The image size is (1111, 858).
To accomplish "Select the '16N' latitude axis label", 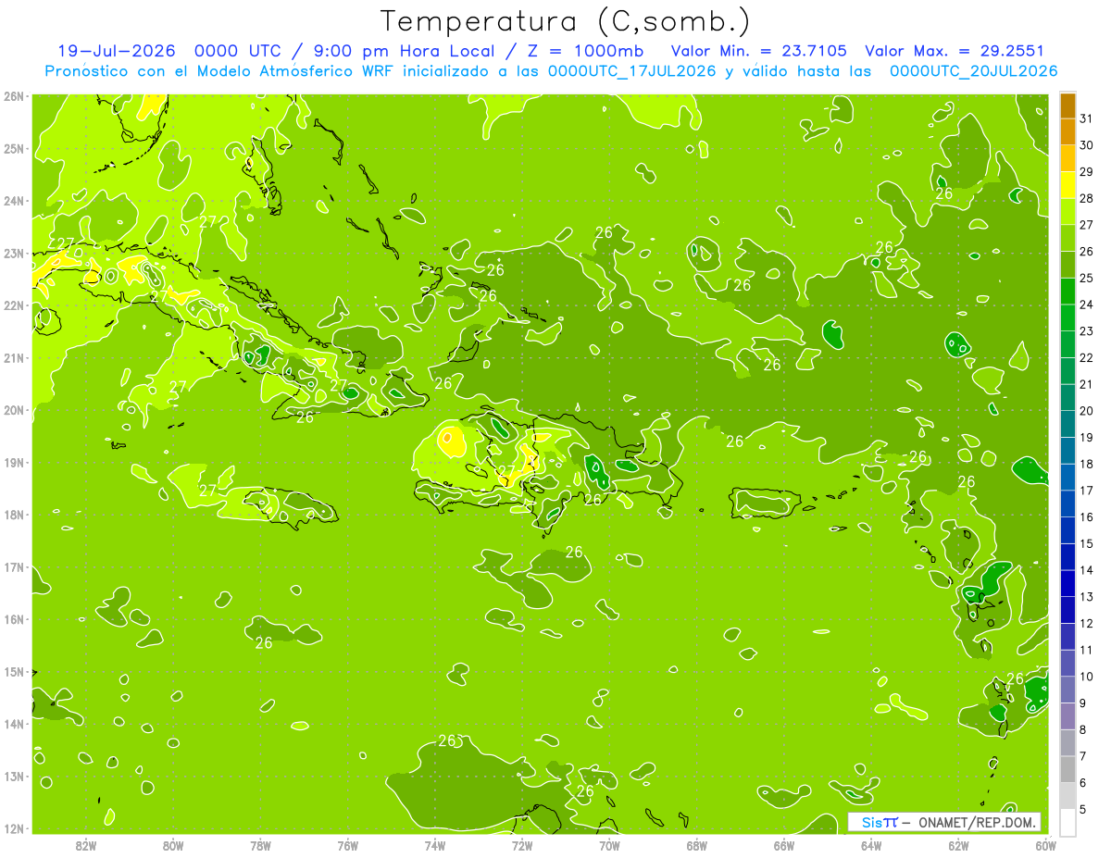I will (x=14, y=619).
